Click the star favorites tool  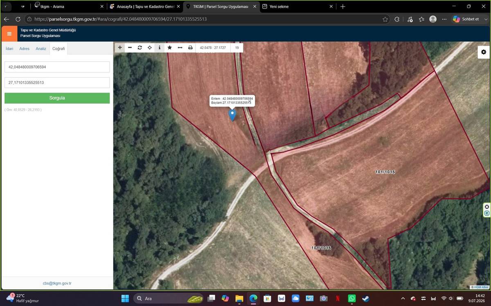169,48
